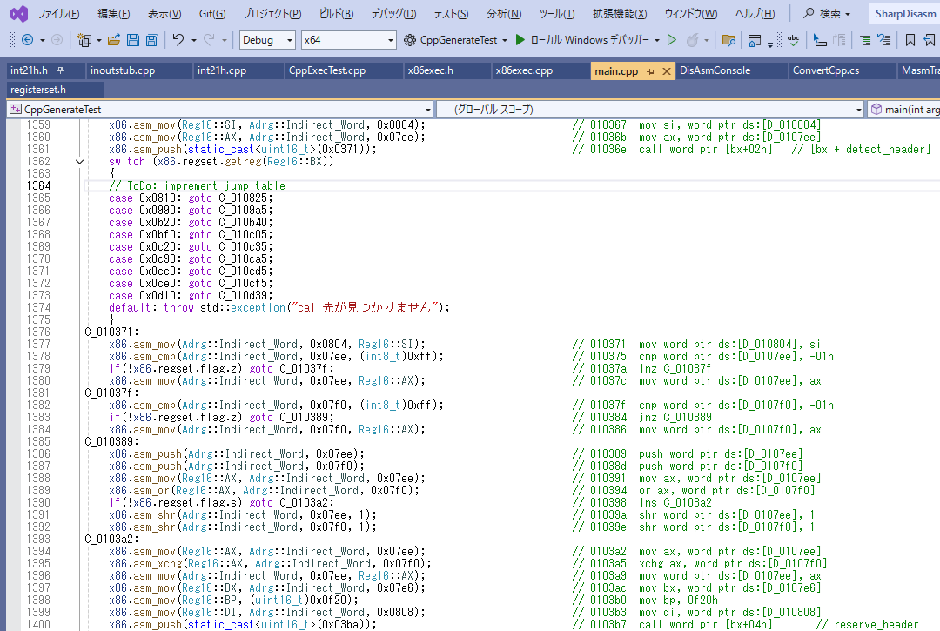
Task: Open the 分析(N) menu
Action: point(504,13)
